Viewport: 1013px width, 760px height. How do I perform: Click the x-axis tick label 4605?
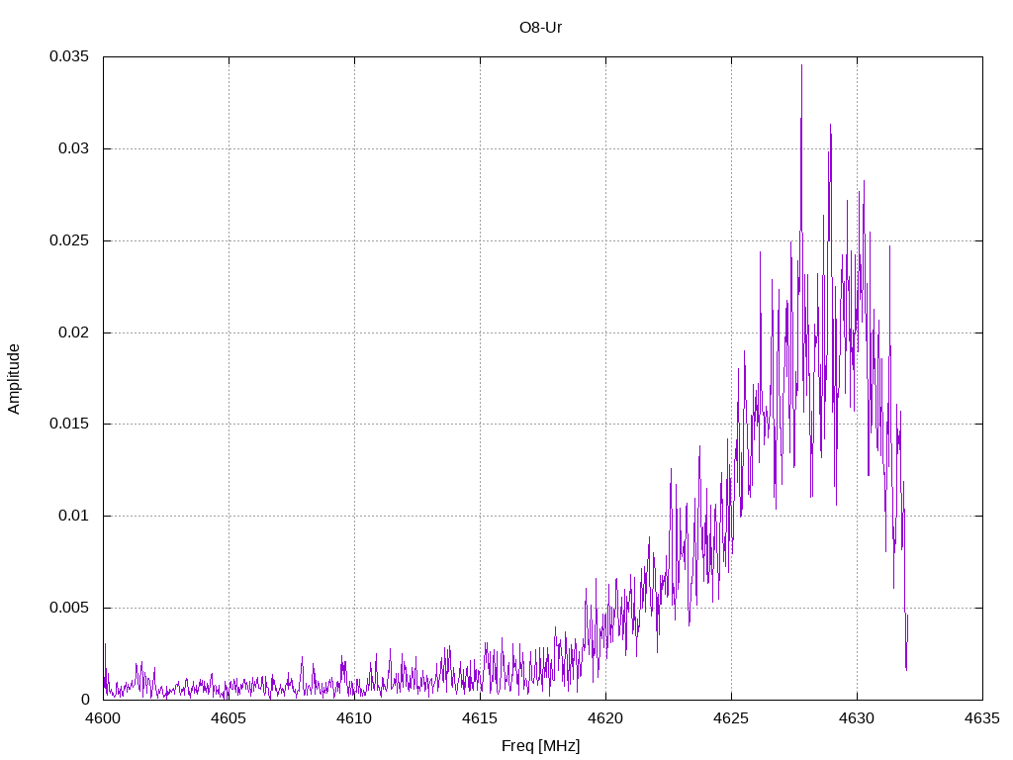click(229, 718)
